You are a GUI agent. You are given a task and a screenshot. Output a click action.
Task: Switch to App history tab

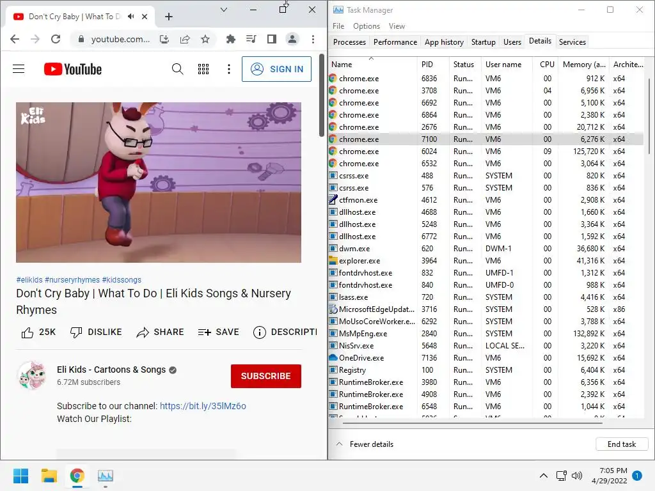pyautogui.click(x=444, y=42)
